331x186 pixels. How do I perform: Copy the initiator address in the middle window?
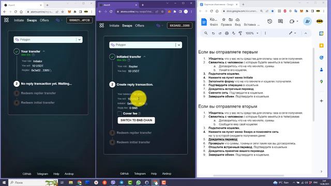[x=146, y=104]
